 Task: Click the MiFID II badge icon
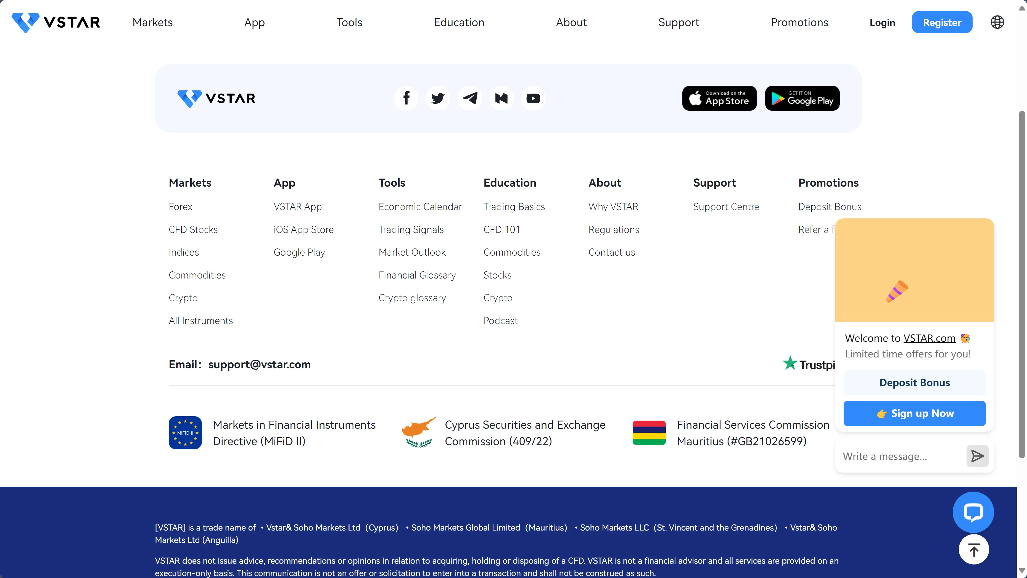pos(185,433)
